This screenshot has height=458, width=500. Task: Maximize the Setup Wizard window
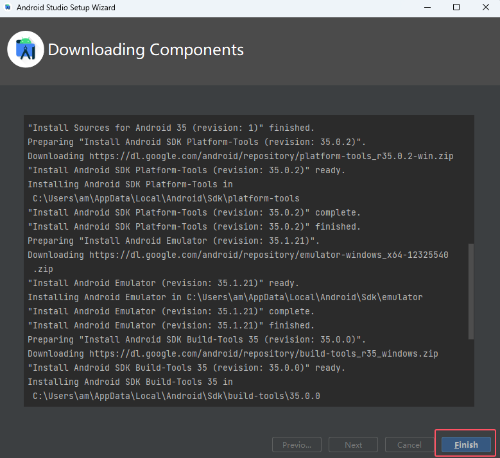point(456,7)
